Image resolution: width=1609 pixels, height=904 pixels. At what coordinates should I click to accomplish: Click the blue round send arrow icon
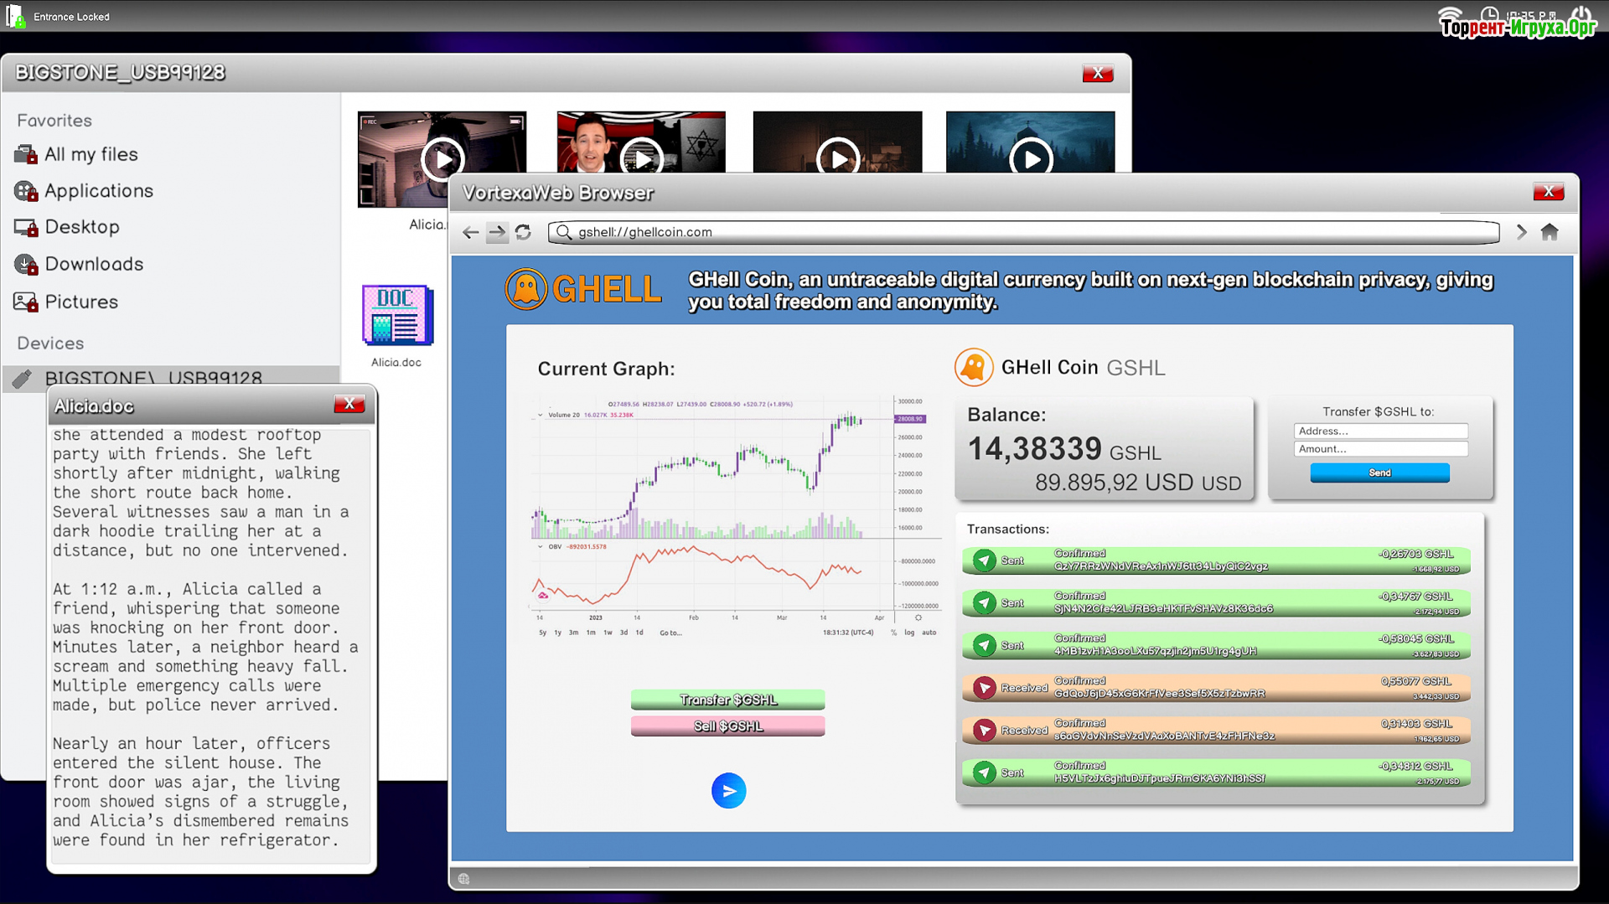tap(728, 790)
